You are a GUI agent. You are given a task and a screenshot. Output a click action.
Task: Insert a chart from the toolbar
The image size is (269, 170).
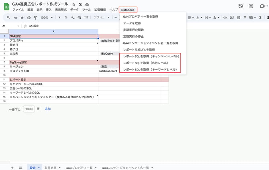[x=238, y=18]
